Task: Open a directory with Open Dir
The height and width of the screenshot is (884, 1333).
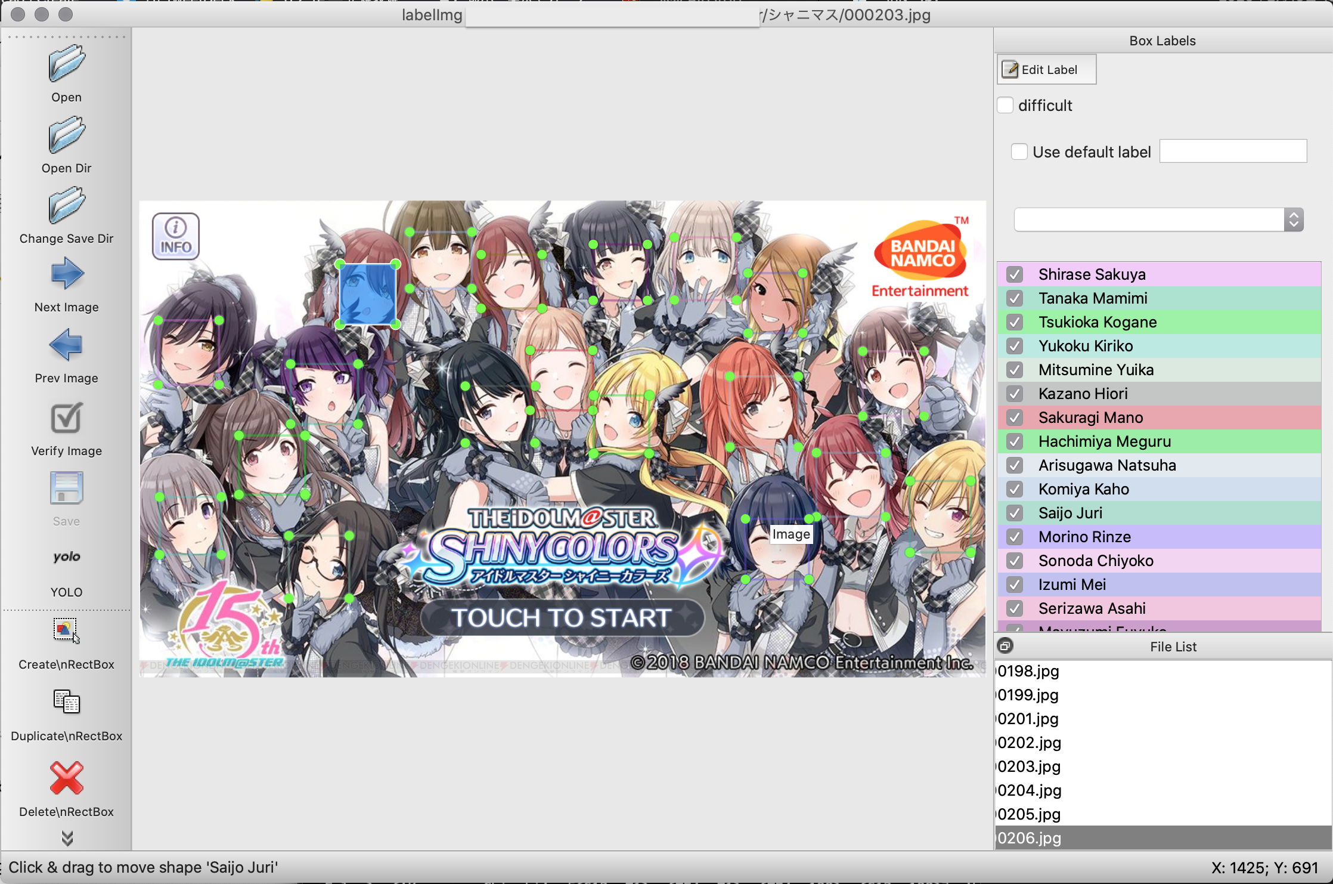Action: point(66,135)
